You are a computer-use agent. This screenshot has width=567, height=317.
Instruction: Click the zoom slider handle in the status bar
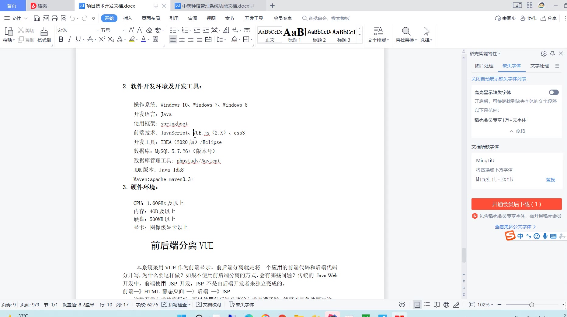click(x=531, y=305)
